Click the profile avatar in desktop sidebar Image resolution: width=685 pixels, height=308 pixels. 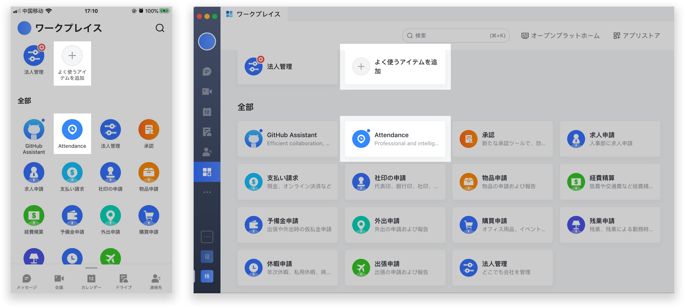(207, 41)
